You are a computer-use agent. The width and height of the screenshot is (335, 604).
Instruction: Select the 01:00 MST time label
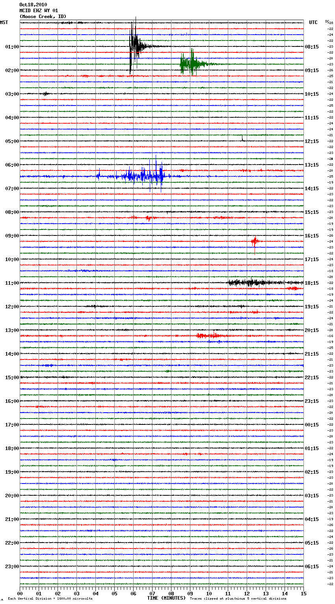[12, 47]
